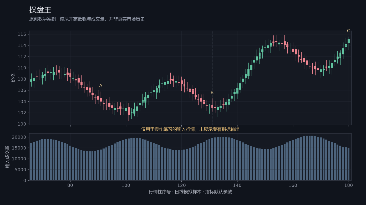The height and width of the screenshot is (205, 366).
Task: Click the last green candlestick below marker C
Action: (349, 41)
